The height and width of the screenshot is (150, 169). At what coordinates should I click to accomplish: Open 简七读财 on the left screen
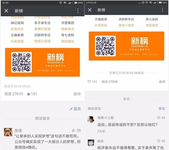[68, 35]
